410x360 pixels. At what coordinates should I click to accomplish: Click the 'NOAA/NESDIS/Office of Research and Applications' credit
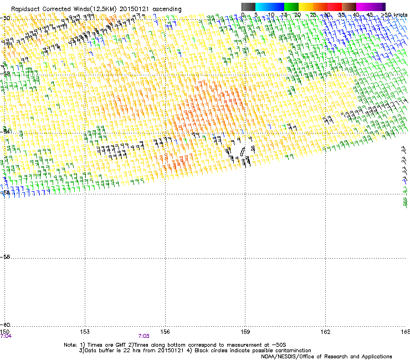click(326, 357)
